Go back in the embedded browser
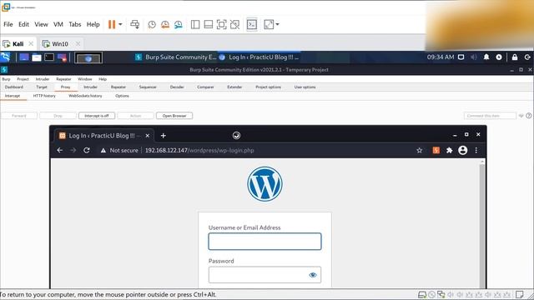534x300 pixels. (60, 150)
